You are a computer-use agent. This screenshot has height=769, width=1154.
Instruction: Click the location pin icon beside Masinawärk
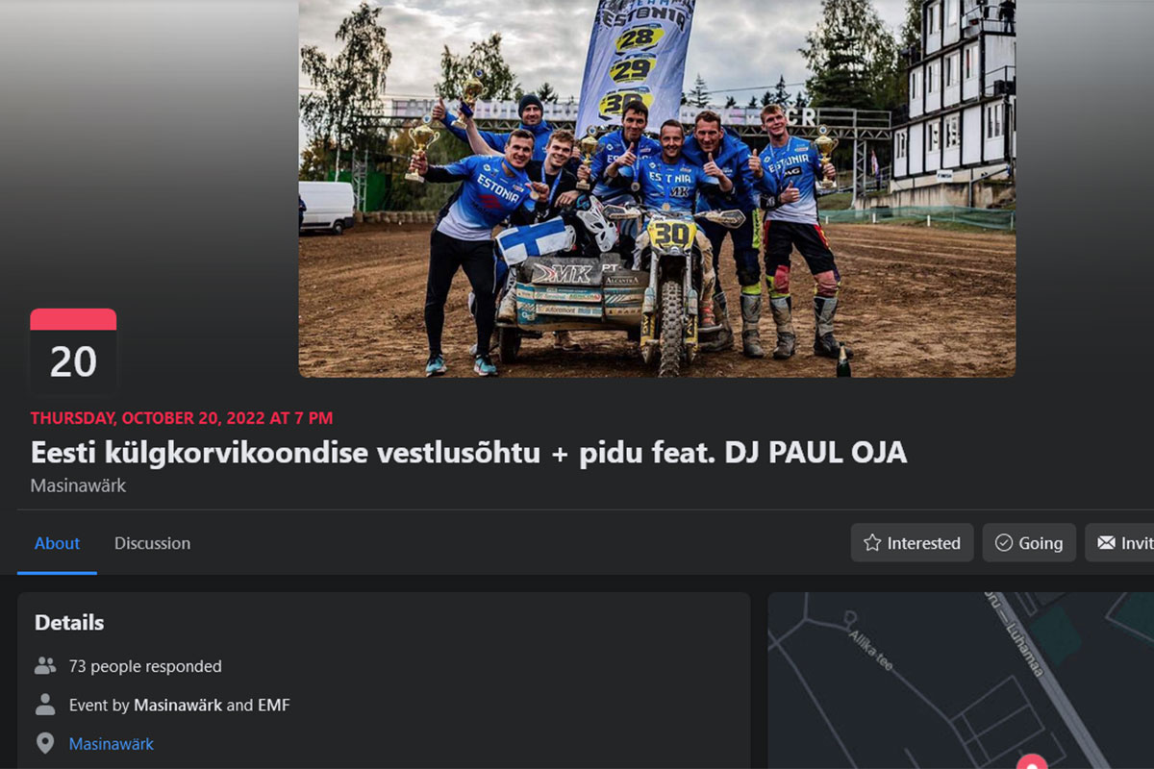(x=45, y=743)
